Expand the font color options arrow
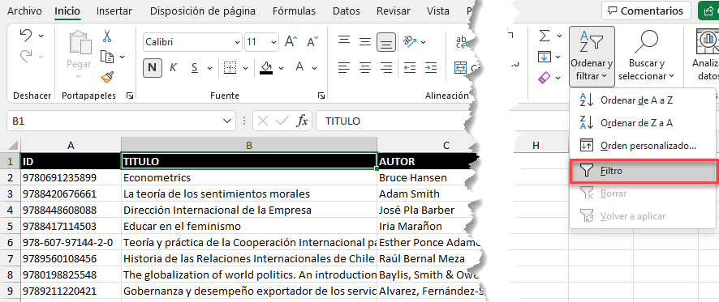This screenshot has height=302, width=719. pyautogui.click(x=315, y=68)
